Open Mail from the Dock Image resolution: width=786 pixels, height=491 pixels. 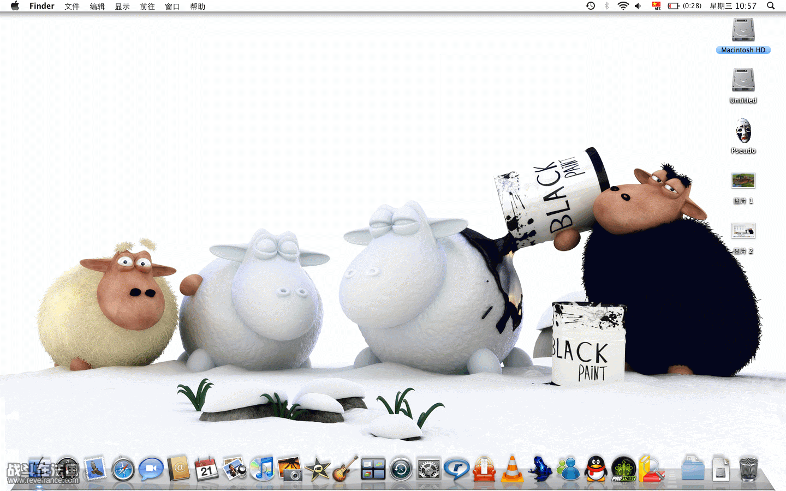coord(95,469)
